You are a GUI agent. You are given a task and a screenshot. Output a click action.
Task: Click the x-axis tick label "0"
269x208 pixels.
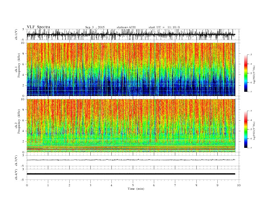click(27, 185)
